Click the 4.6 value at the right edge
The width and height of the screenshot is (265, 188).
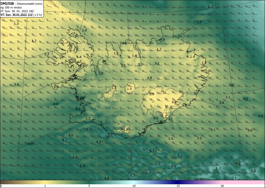click(260, 116)
